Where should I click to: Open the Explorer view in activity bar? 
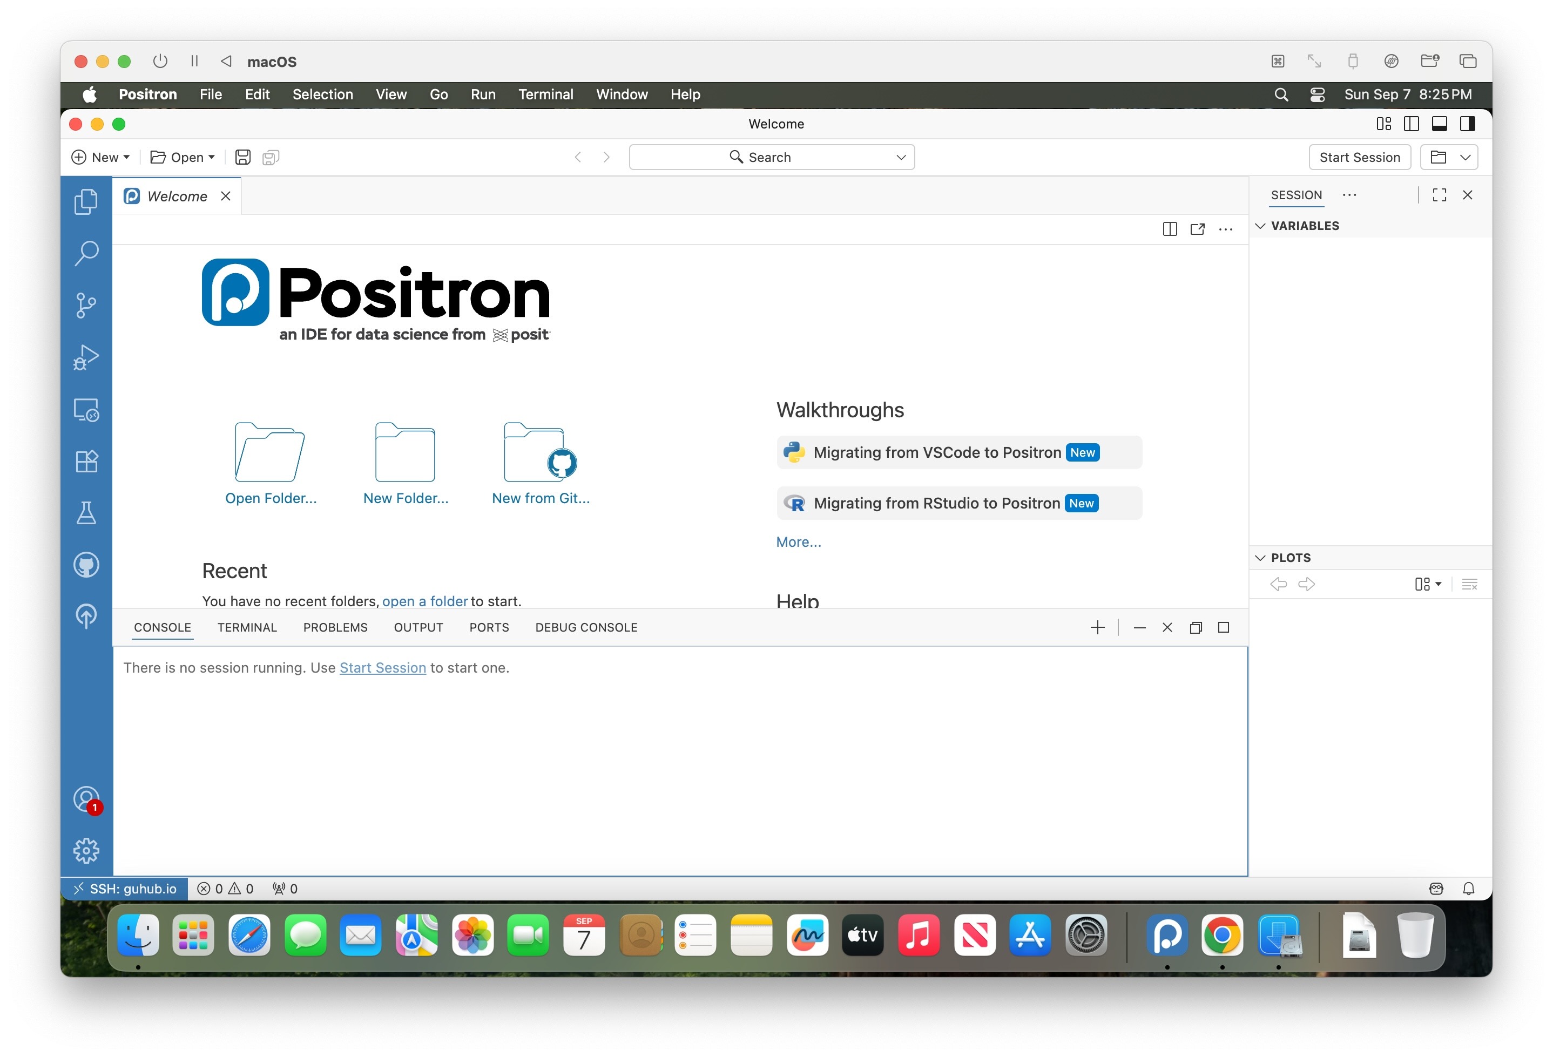click(x=86, y=201)
